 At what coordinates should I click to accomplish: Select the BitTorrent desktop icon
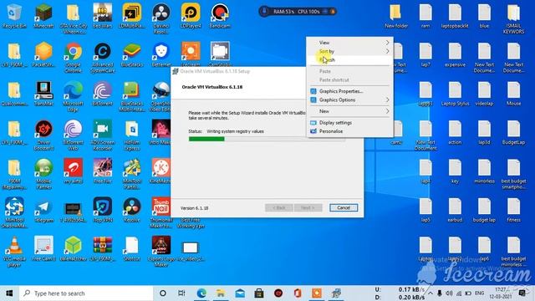tap(102, 94)
